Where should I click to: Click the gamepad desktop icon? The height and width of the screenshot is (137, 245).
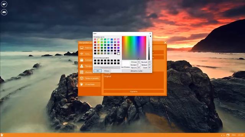coord(4,12)
